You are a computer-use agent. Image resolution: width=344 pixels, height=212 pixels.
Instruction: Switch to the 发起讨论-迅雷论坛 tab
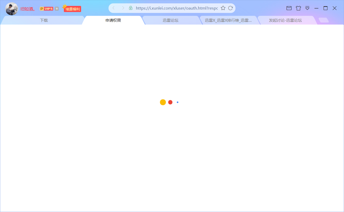coord(285,20)
